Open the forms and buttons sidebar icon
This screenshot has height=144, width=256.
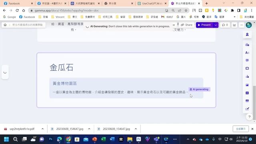coord(247,109)
